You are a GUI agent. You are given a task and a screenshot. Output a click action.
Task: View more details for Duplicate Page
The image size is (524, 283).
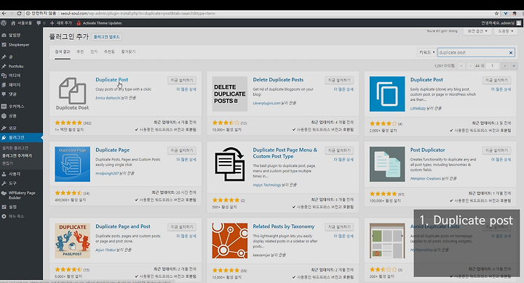click(x=186, y=160)
